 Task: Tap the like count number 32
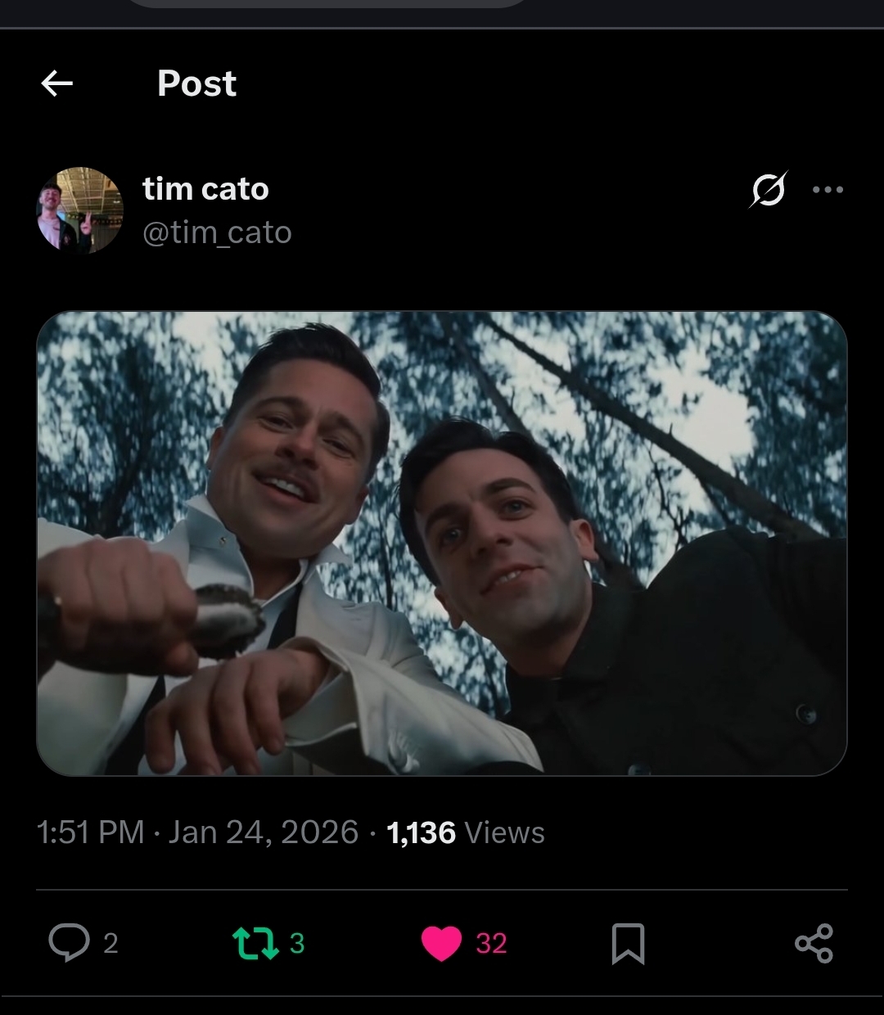point(491,943)
